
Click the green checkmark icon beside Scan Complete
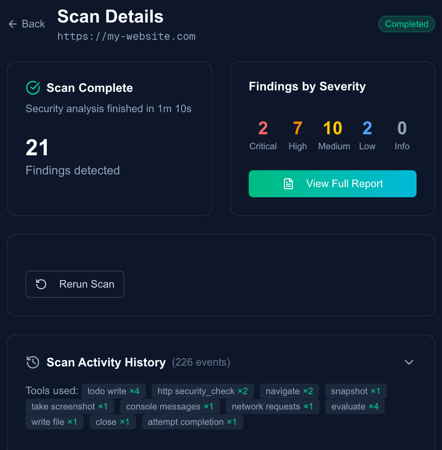(33, 88)
